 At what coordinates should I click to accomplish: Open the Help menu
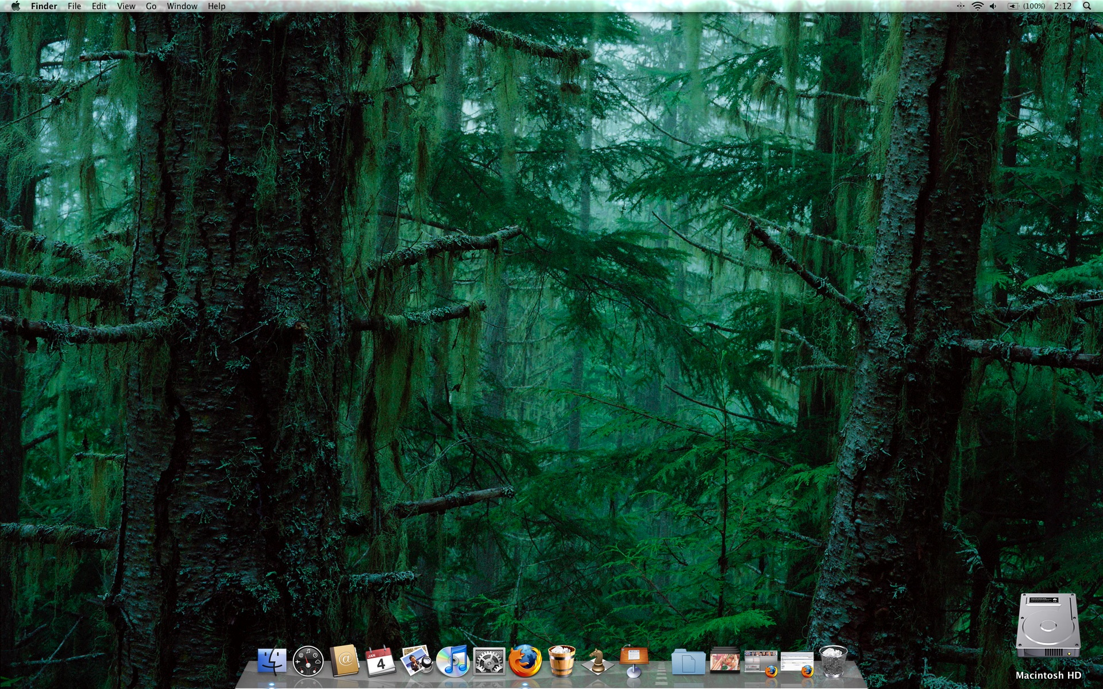[217, 6]
